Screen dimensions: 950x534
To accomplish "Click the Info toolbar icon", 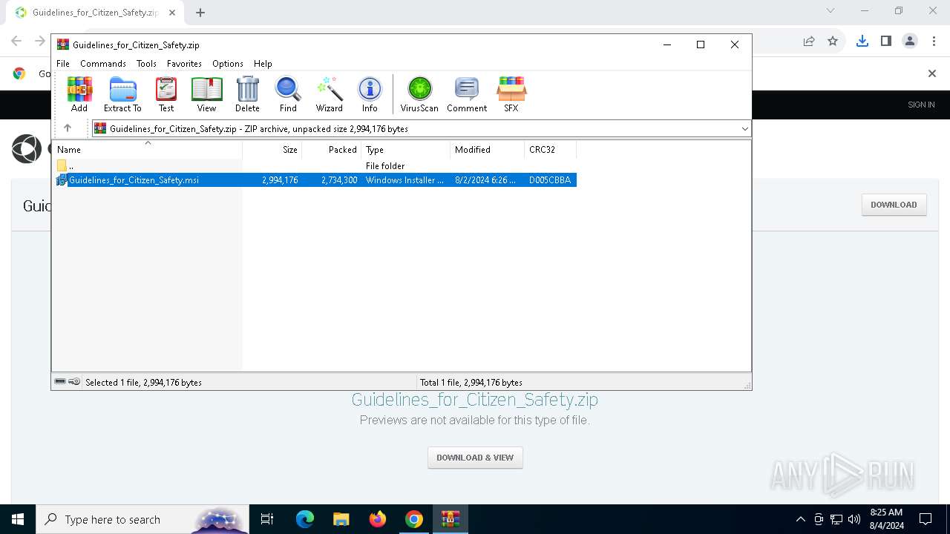I will [370, 94].
